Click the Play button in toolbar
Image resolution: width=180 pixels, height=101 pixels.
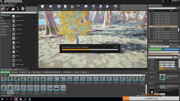click(x=108, y=7)
